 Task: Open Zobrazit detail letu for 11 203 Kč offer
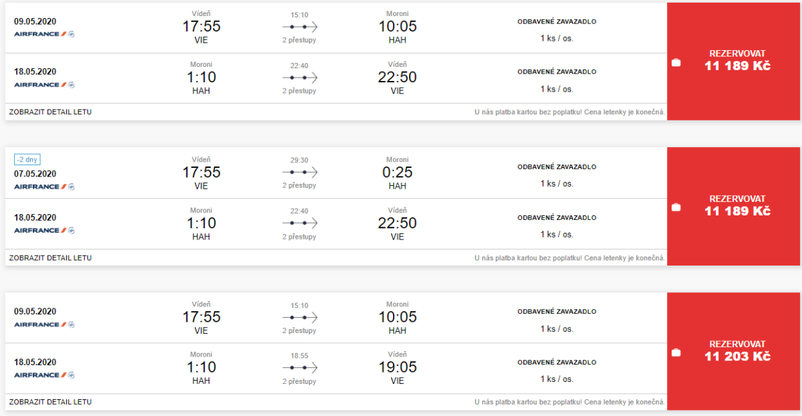tap(51, 402)
